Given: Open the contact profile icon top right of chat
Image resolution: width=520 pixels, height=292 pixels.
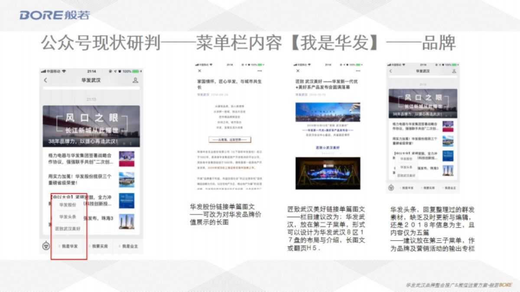Looking at the screenshot, I should [136, 80].
